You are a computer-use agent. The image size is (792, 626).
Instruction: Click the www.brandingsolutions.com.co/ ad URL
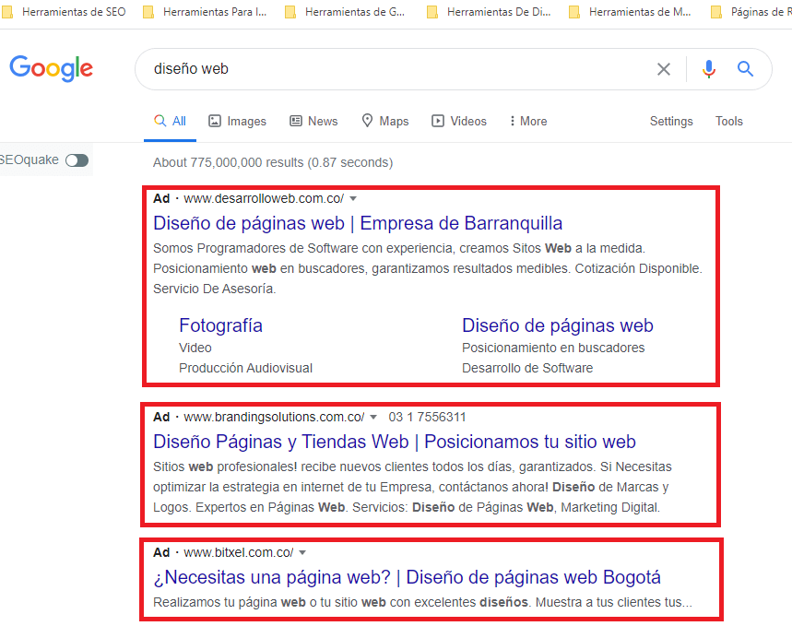tap(274, 417)
